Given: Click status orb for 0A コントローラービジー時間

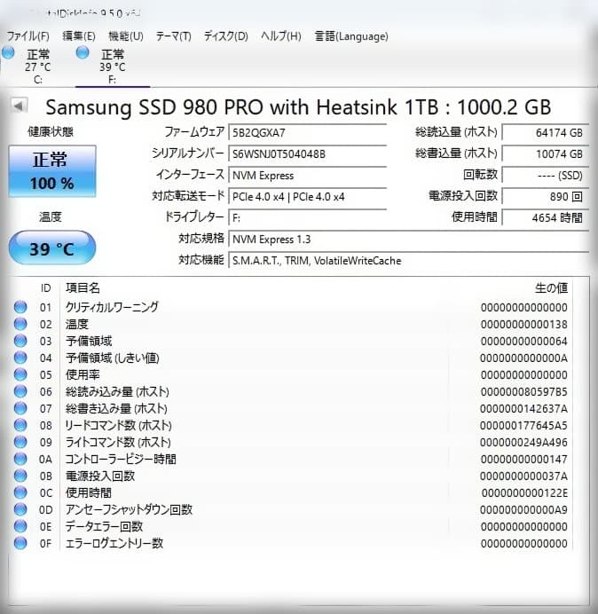Looking at the screenshot, I should (x=20, y=459).
